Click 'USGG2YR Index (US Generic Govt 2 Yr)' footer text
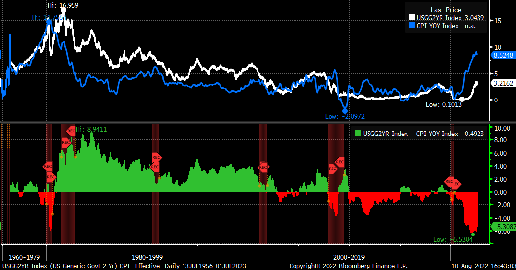516x270 pixels. (x=60, y=266)
